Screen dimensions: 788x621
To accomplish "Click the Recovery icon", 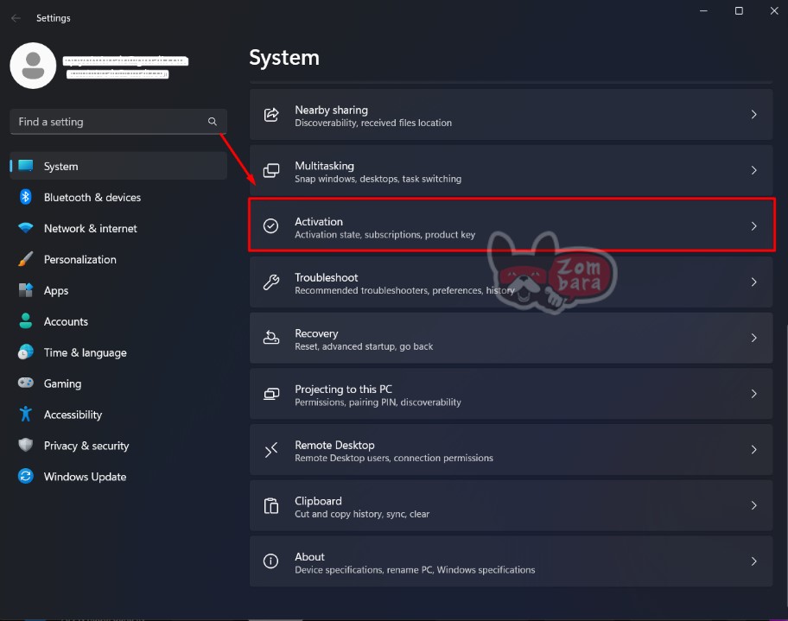I will click(271, 338).
